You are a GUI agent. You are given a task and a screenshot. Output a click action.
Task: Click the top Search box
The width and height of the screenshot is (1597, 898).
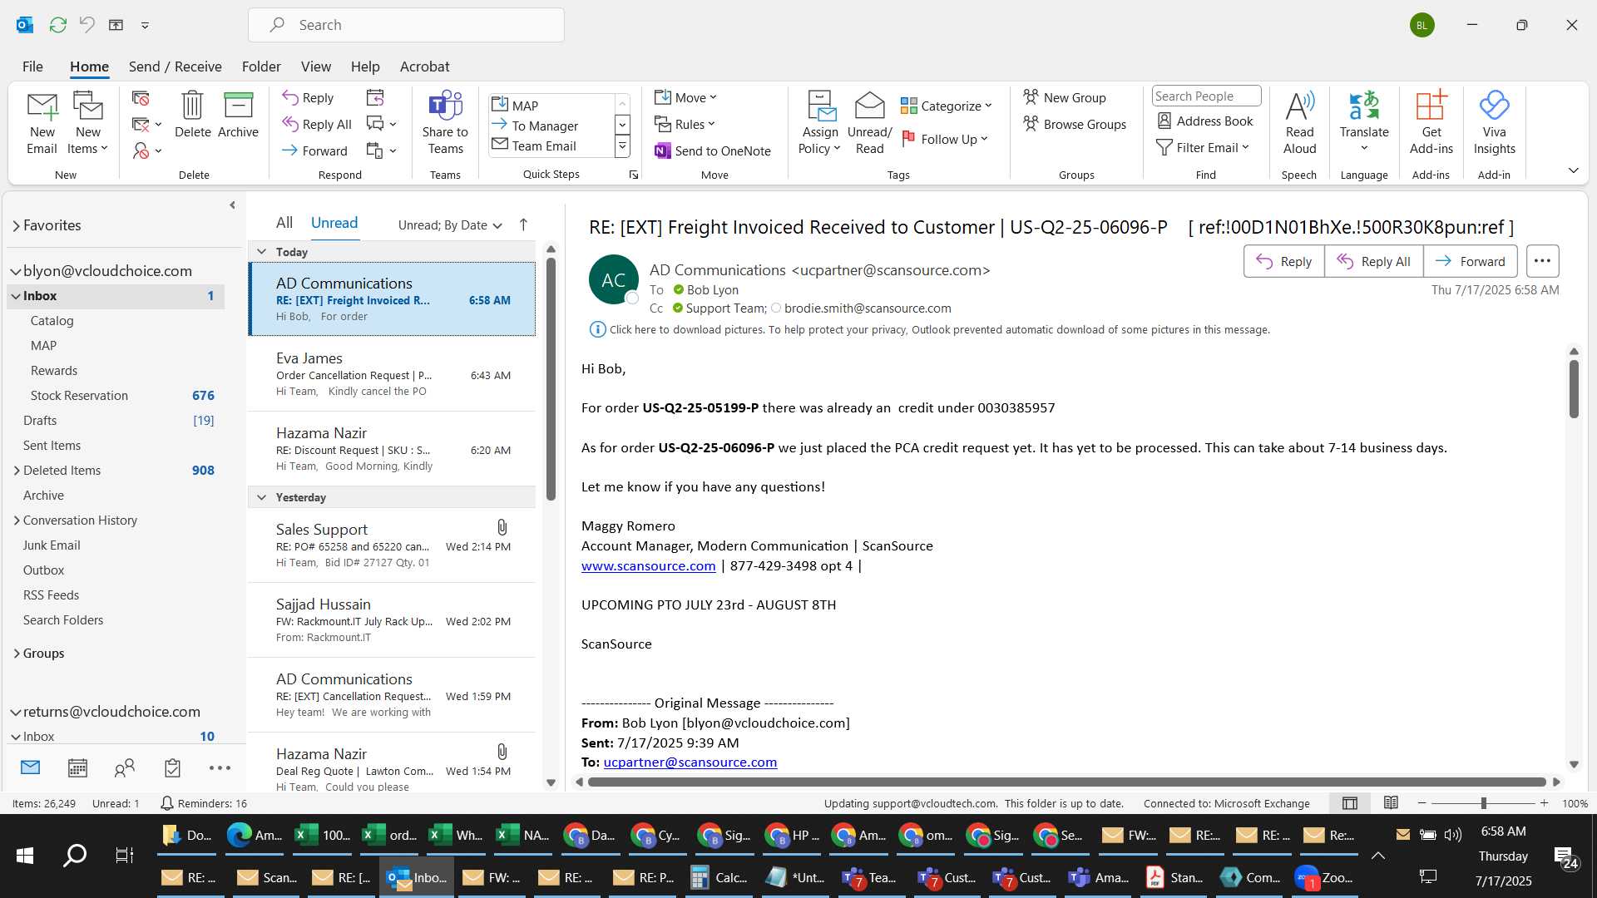(406, 25)
